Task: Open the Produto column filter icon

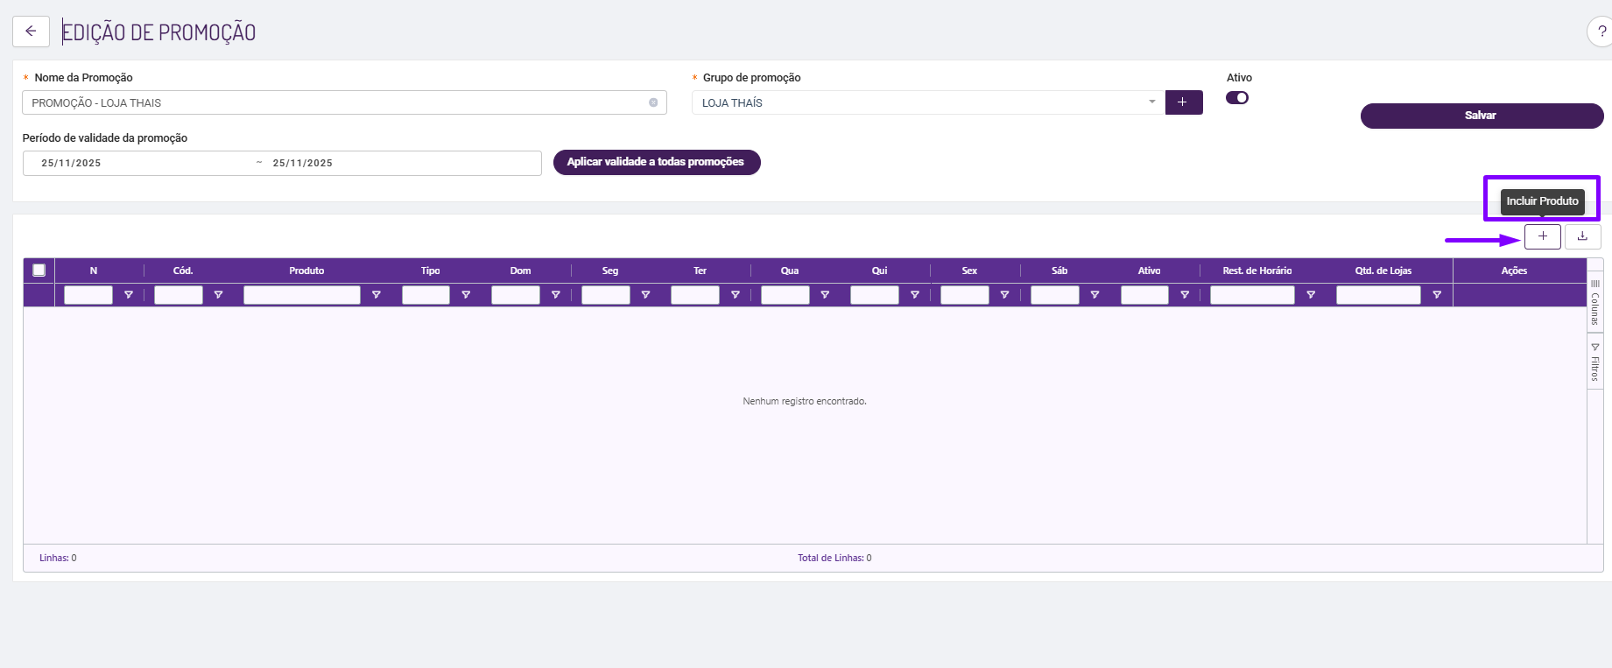Action: tap(377, 295)
